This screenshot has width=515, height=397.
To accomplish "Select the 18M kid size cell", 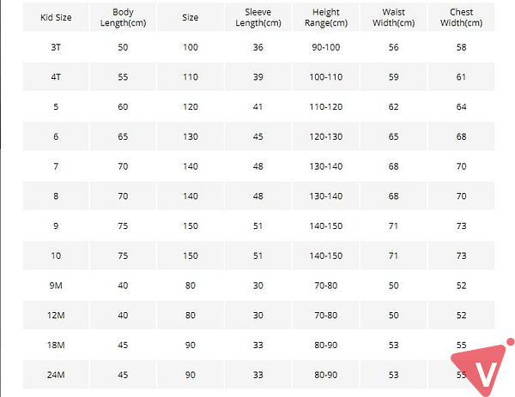I will [x=56, y=346].
